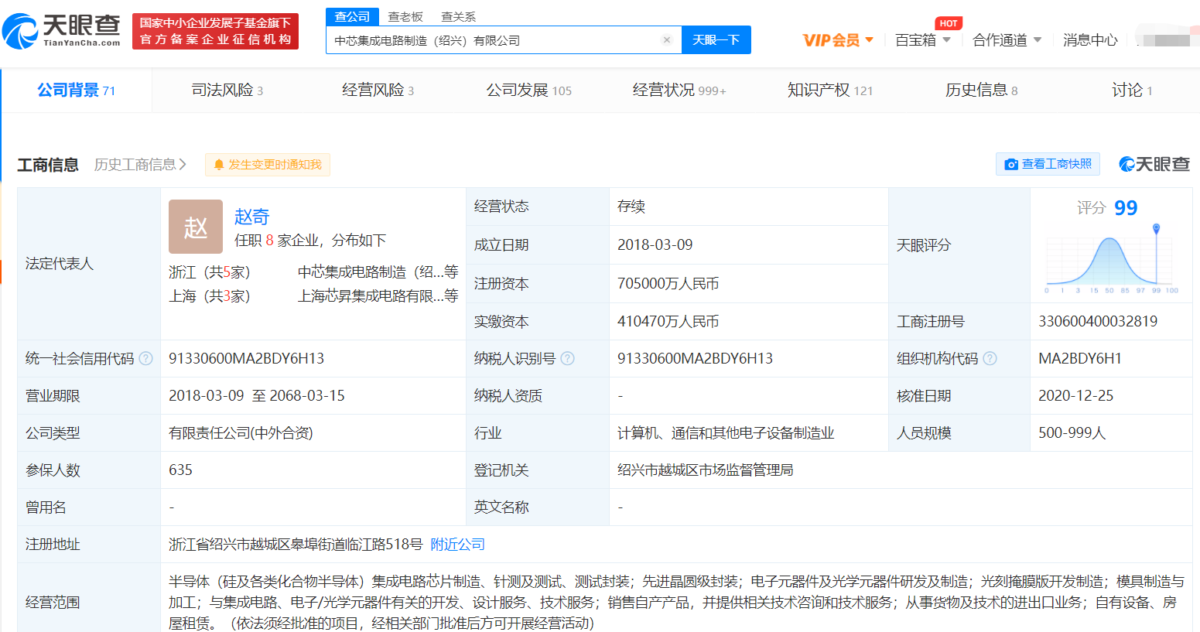Click the 统一社会信用代码 value 91330600MA2BDY6H13
This screenshot has height=632, width=1200.
[246, 359]
